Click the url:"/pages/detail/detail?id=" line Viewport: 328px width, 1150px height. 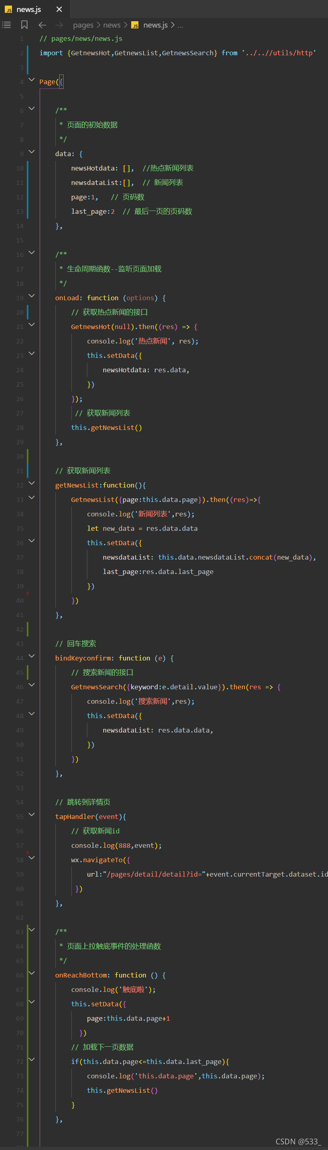208,874
